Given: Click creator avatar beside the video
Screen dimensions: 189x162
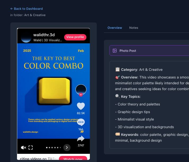Looking at the screenshot, I should click(81, 90).
